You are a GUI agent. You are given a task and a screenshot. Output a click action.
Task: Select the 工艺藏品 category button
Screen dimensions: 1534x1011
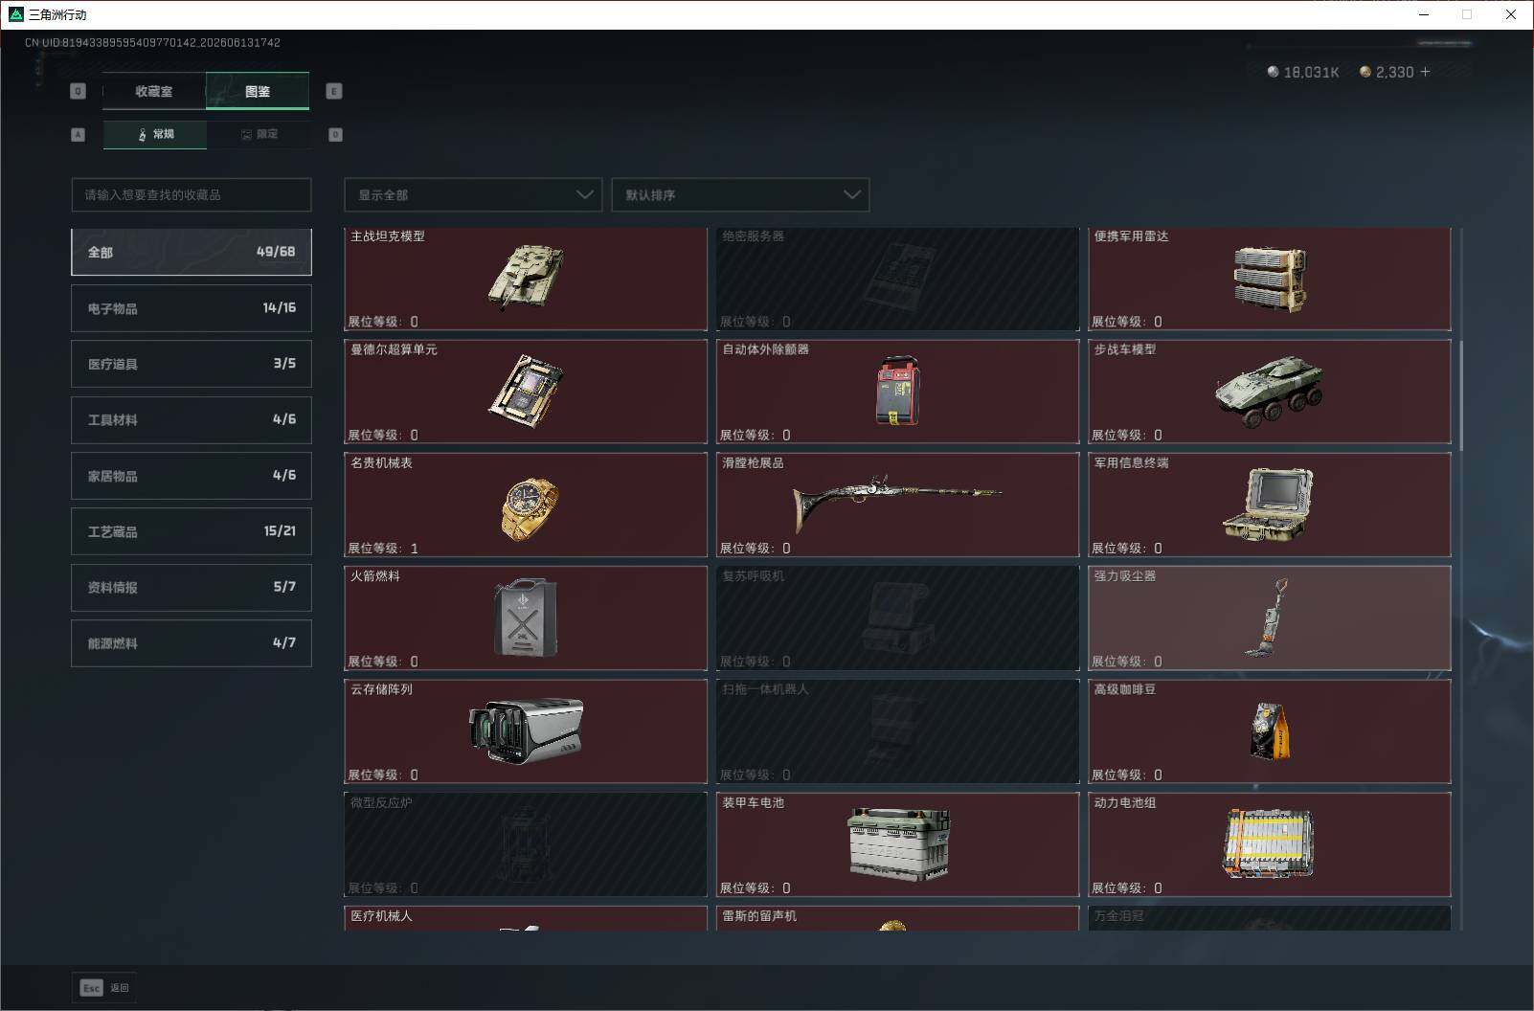[192, 531]
